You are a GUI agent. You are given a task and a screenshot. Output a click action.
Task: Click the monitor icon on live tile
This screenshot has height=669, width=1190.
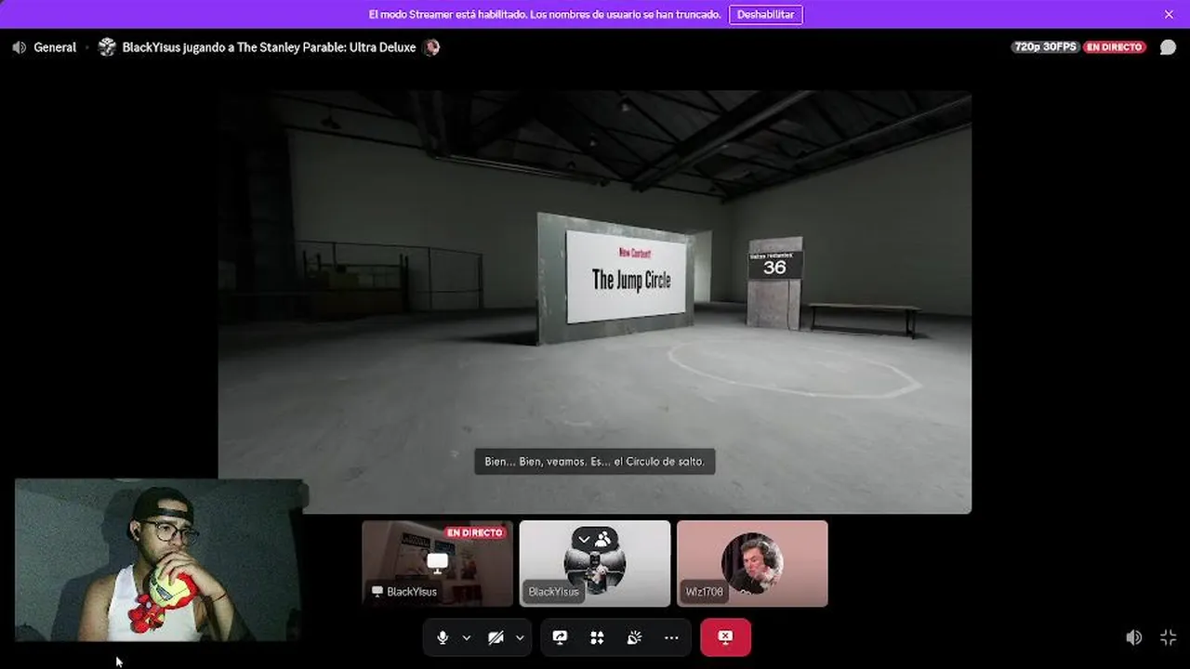point(437,561)
